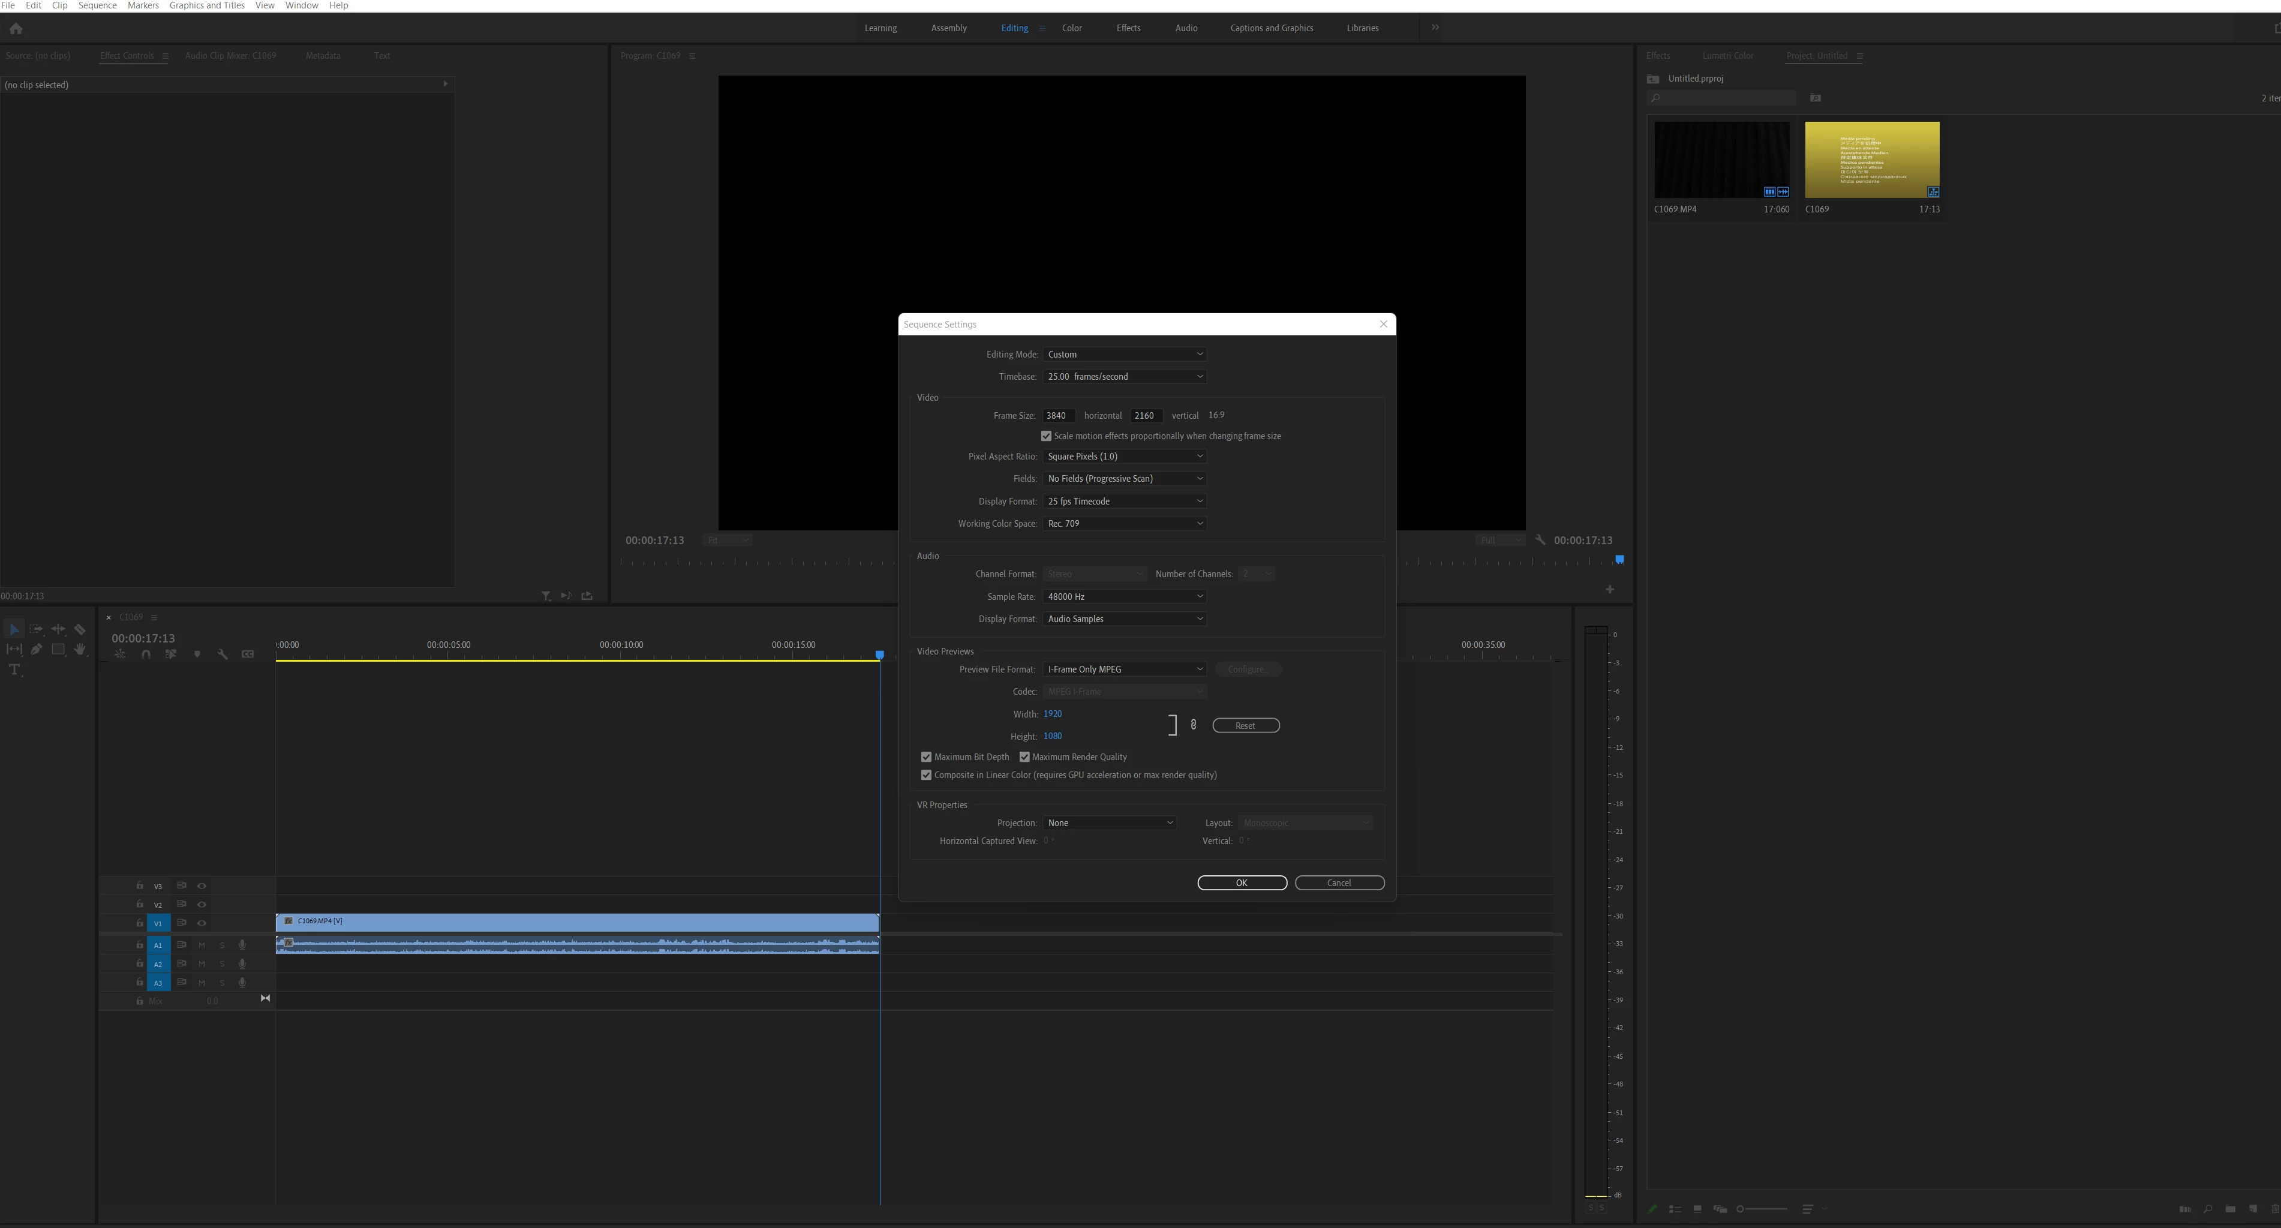Click Reset in Video Previews
This screenshot has height=1228, width=2281.
coord(1245,726)
